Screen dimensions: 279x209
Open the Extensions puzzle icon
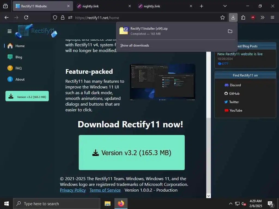coord(243,17)
